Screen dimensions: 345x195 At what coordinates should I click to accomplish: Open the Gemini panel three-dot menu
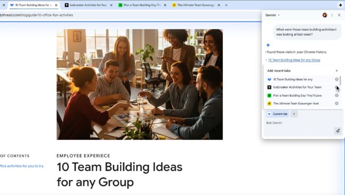pos(332,15)
